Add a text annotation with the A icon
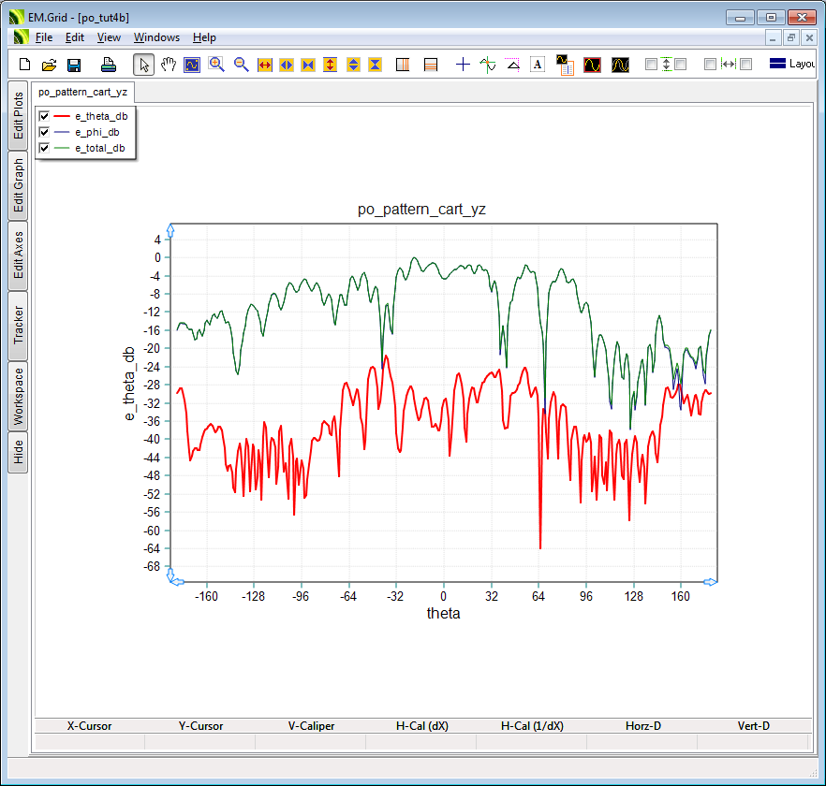The image size is (826, 786). pyautogui.click(x=538, y=65)
